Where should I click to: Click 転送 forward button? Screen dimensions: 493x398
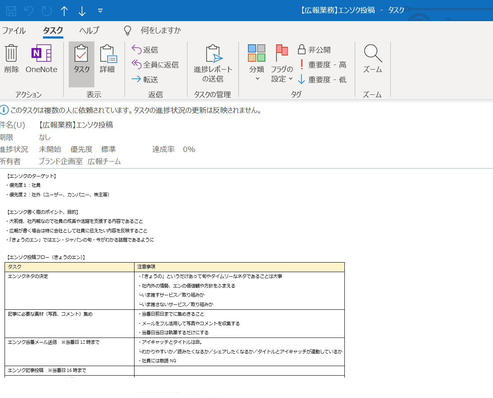click(145, 80)
